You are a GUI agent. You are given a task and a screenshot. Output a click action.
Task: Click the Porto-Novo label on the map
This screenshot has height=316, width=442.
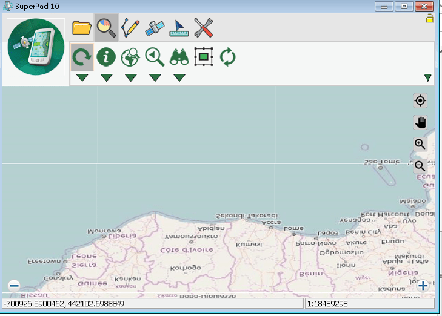[x=316, y=243]
